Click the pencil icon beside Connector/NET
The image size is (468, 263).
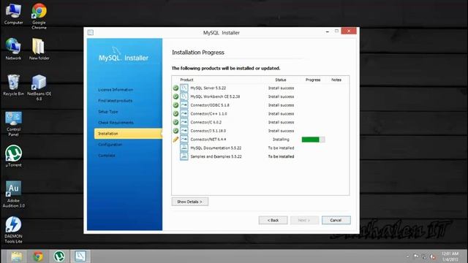(175, 140)
